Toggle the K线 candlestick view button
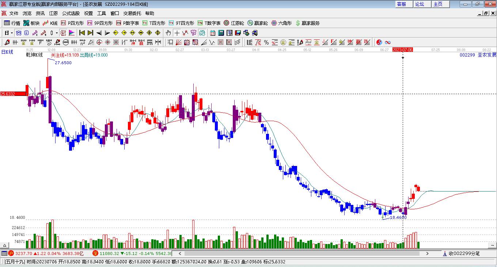 (50, 23)
